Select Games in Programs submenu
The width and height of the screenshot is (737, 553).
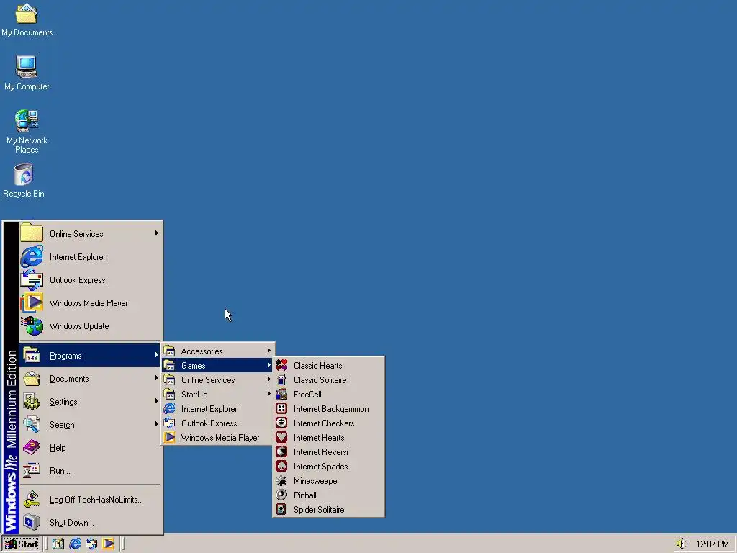(x=217, y=365)
